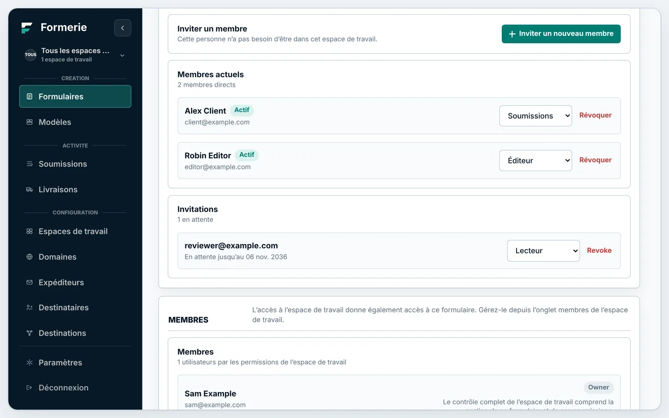
Task: Open the Lecteur role dropdown for reviewer
Action: pyautogui.click(x=544, y=250)
